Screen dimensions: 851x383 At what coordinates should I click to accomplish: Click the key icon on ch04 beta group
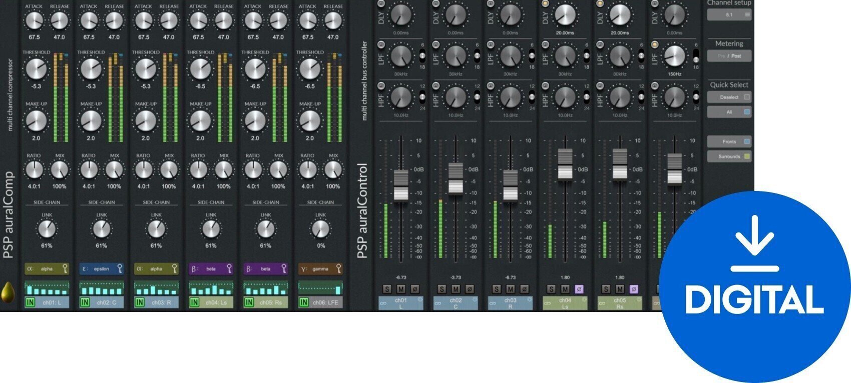pyautogui.click(x=229, y=268)
